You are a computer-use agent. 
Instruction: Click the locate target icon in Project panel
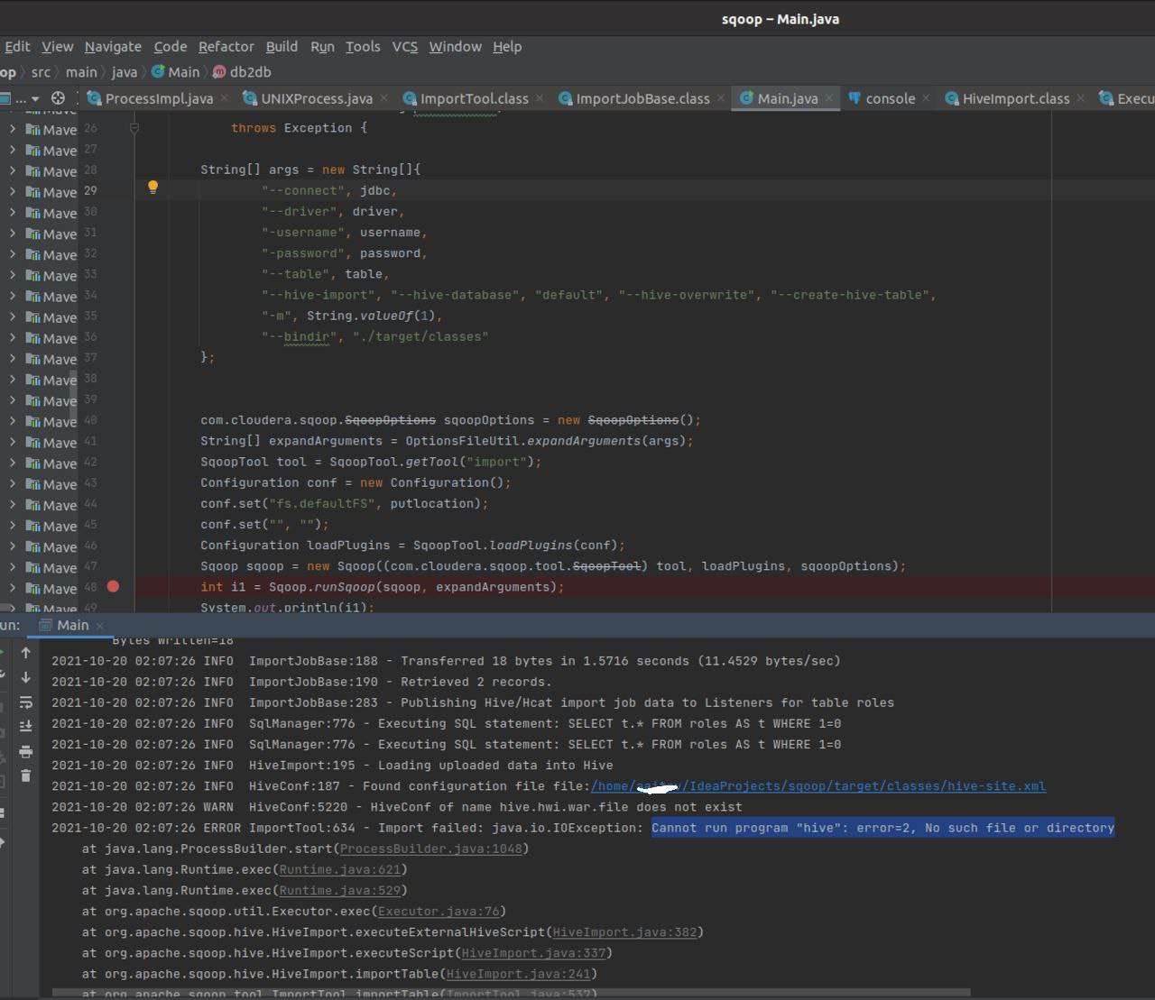click(59, 98)
